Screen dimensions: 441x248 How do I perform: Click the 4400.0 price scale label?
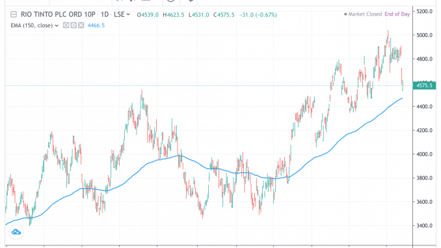click(424, 107)
